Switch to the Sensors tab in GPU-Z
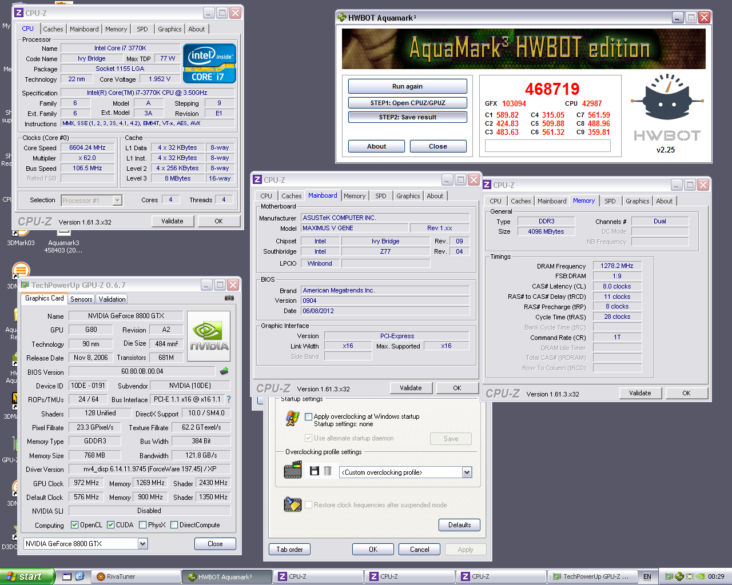This screenshot has width=732, height=585. click(x=81, y=299)
